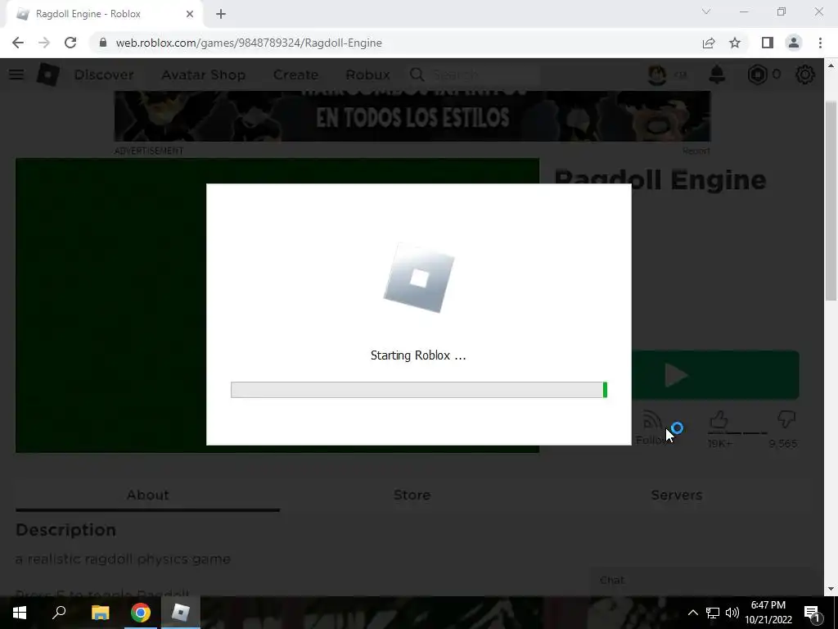Open a new Chrome tab

coord(221,14)
